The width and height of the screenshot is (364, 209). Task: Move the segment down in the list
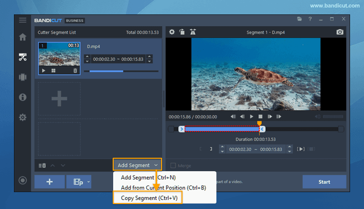(x=63, y=165)
